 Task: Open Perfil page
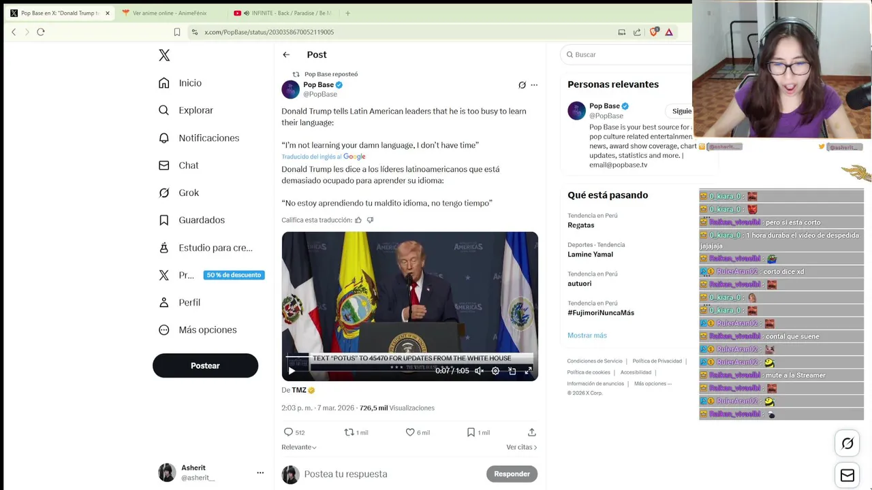[179, 302]
